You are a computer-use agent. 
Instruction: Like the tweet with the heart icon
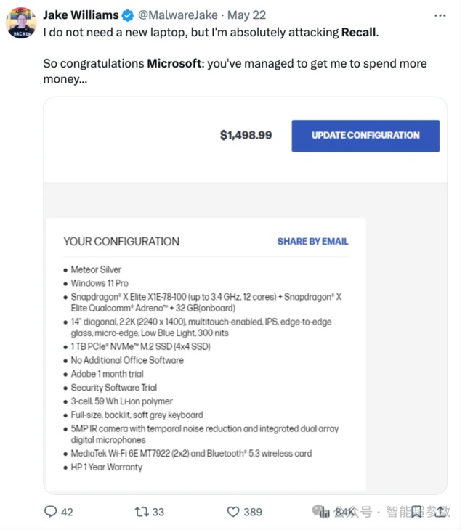pos(233,512)
